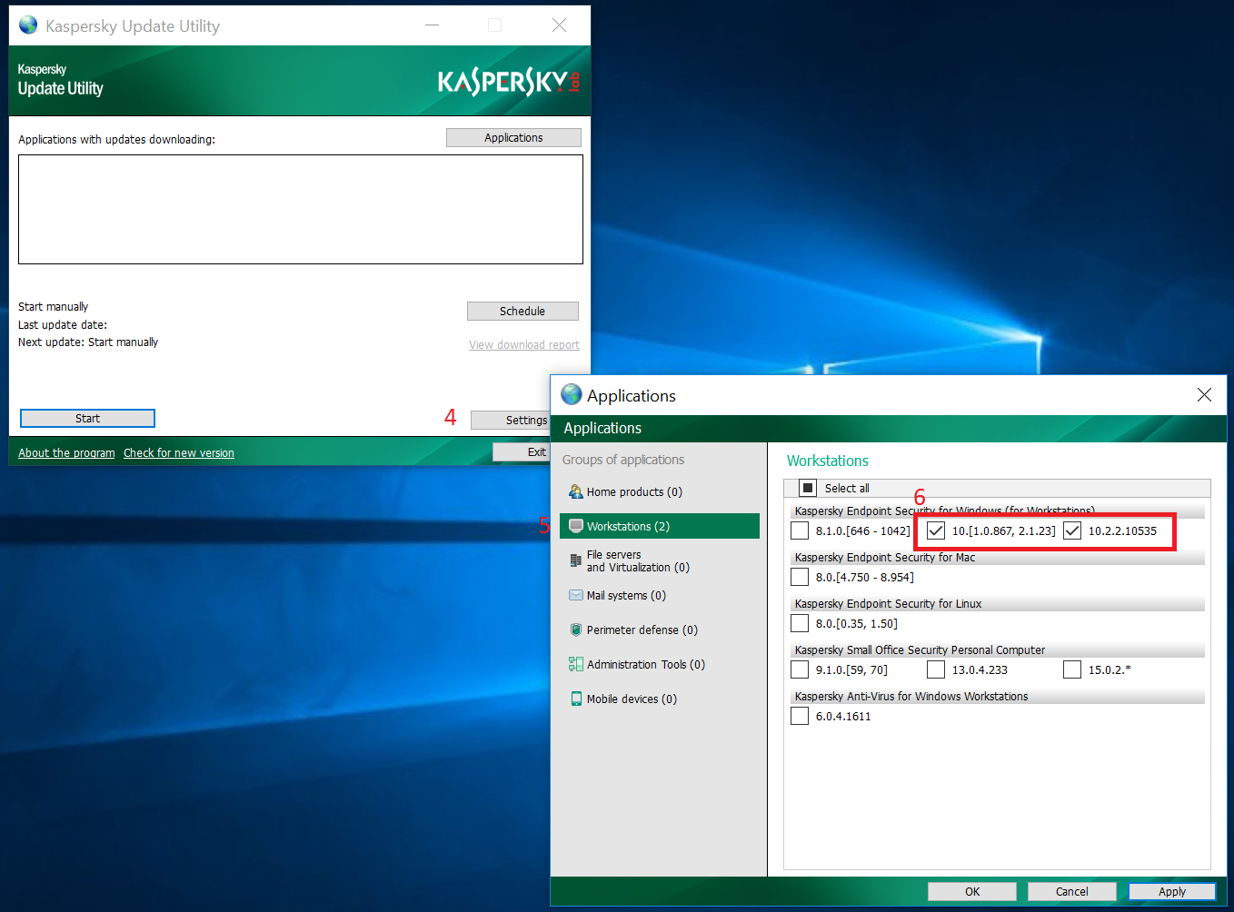1234x912 pixels.
Task: Open Settings in the Update Utility
Action: tap(511, 420)
